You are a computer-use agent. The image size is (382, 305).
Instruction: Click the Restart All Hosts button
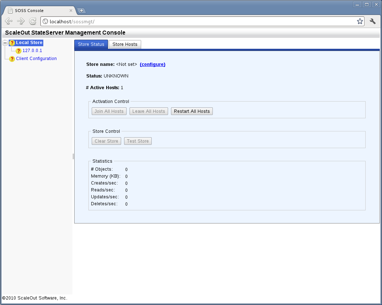[192, 111]
